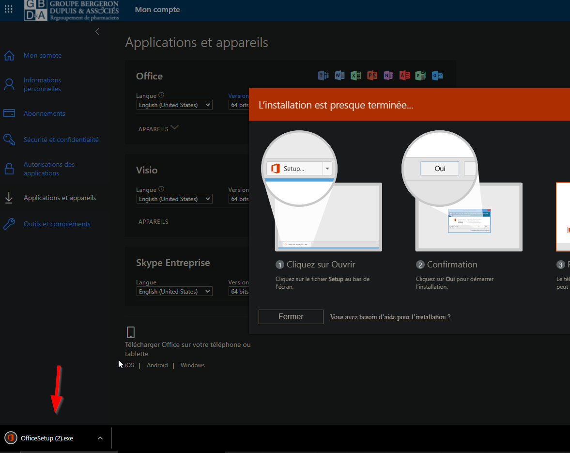
Task: Select Applications et appareils in sidebar
Action: click(x=60, y=198)
